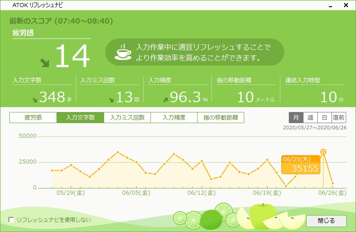356x232 pixels.
Task: Click the 2020/05/27～2020/06/26 date range text
Action: (315, 128)
